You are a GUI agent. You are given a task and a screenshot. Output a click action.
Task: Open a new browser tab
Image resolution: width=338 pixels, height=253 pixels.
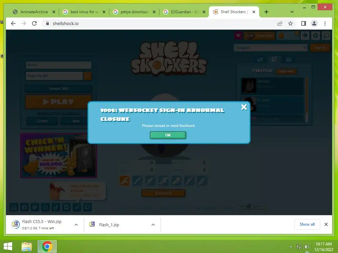[x=266, y=12]
